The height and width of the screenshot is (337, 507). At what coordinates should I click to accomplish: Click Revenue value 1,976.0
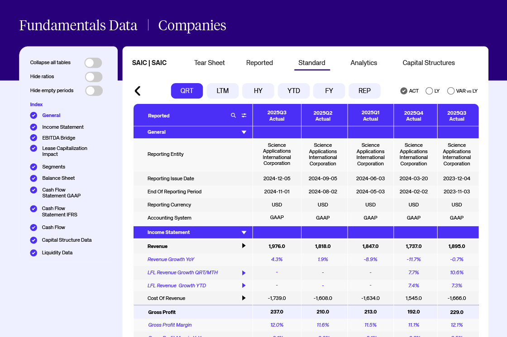[x=277, y=246]
